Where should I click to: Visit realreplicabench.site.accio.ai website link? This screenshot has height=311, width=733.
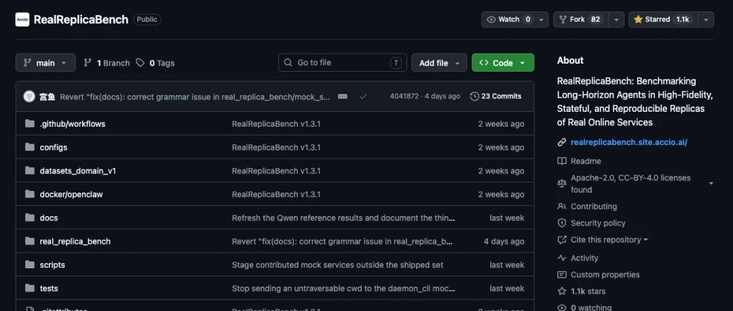pyautogui.click(x=628, y=142)
